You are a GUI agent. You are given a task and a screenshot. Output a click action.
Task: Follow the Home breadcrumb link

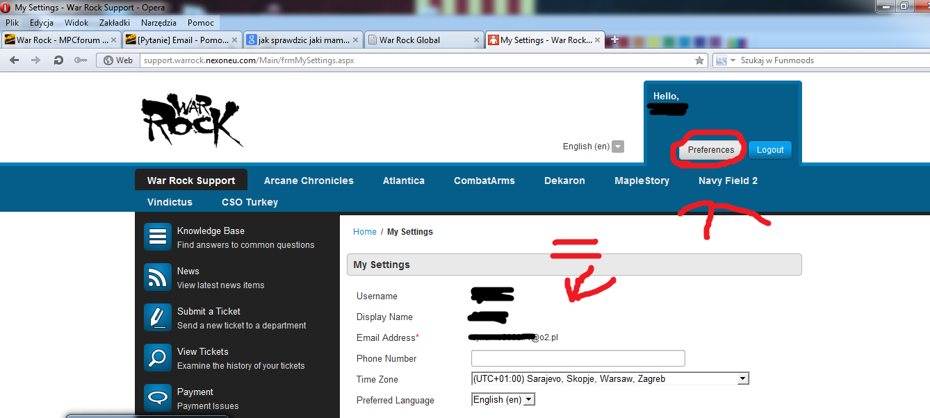(365, 232)
